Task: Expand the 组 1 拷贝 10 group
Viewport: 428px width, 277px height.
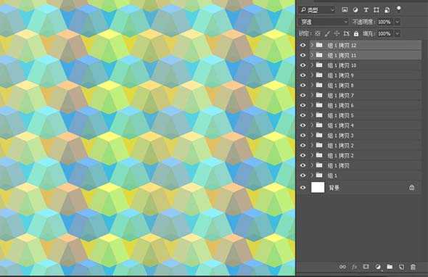Action: (x=312, y=65)
